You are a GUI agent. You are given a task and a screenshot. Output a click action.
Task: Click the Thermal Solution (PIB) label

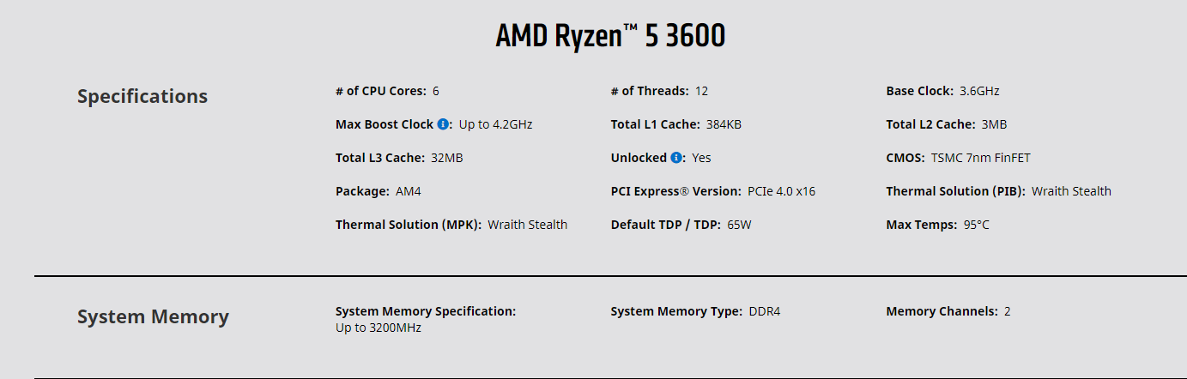[955, 191]
